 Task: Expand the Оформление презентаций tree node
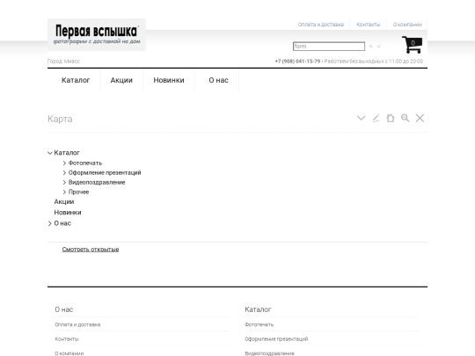coord(64,173)
